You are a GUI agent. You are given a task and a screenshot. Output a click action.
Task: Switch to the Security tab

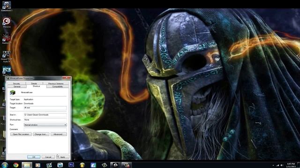[16, 84]
